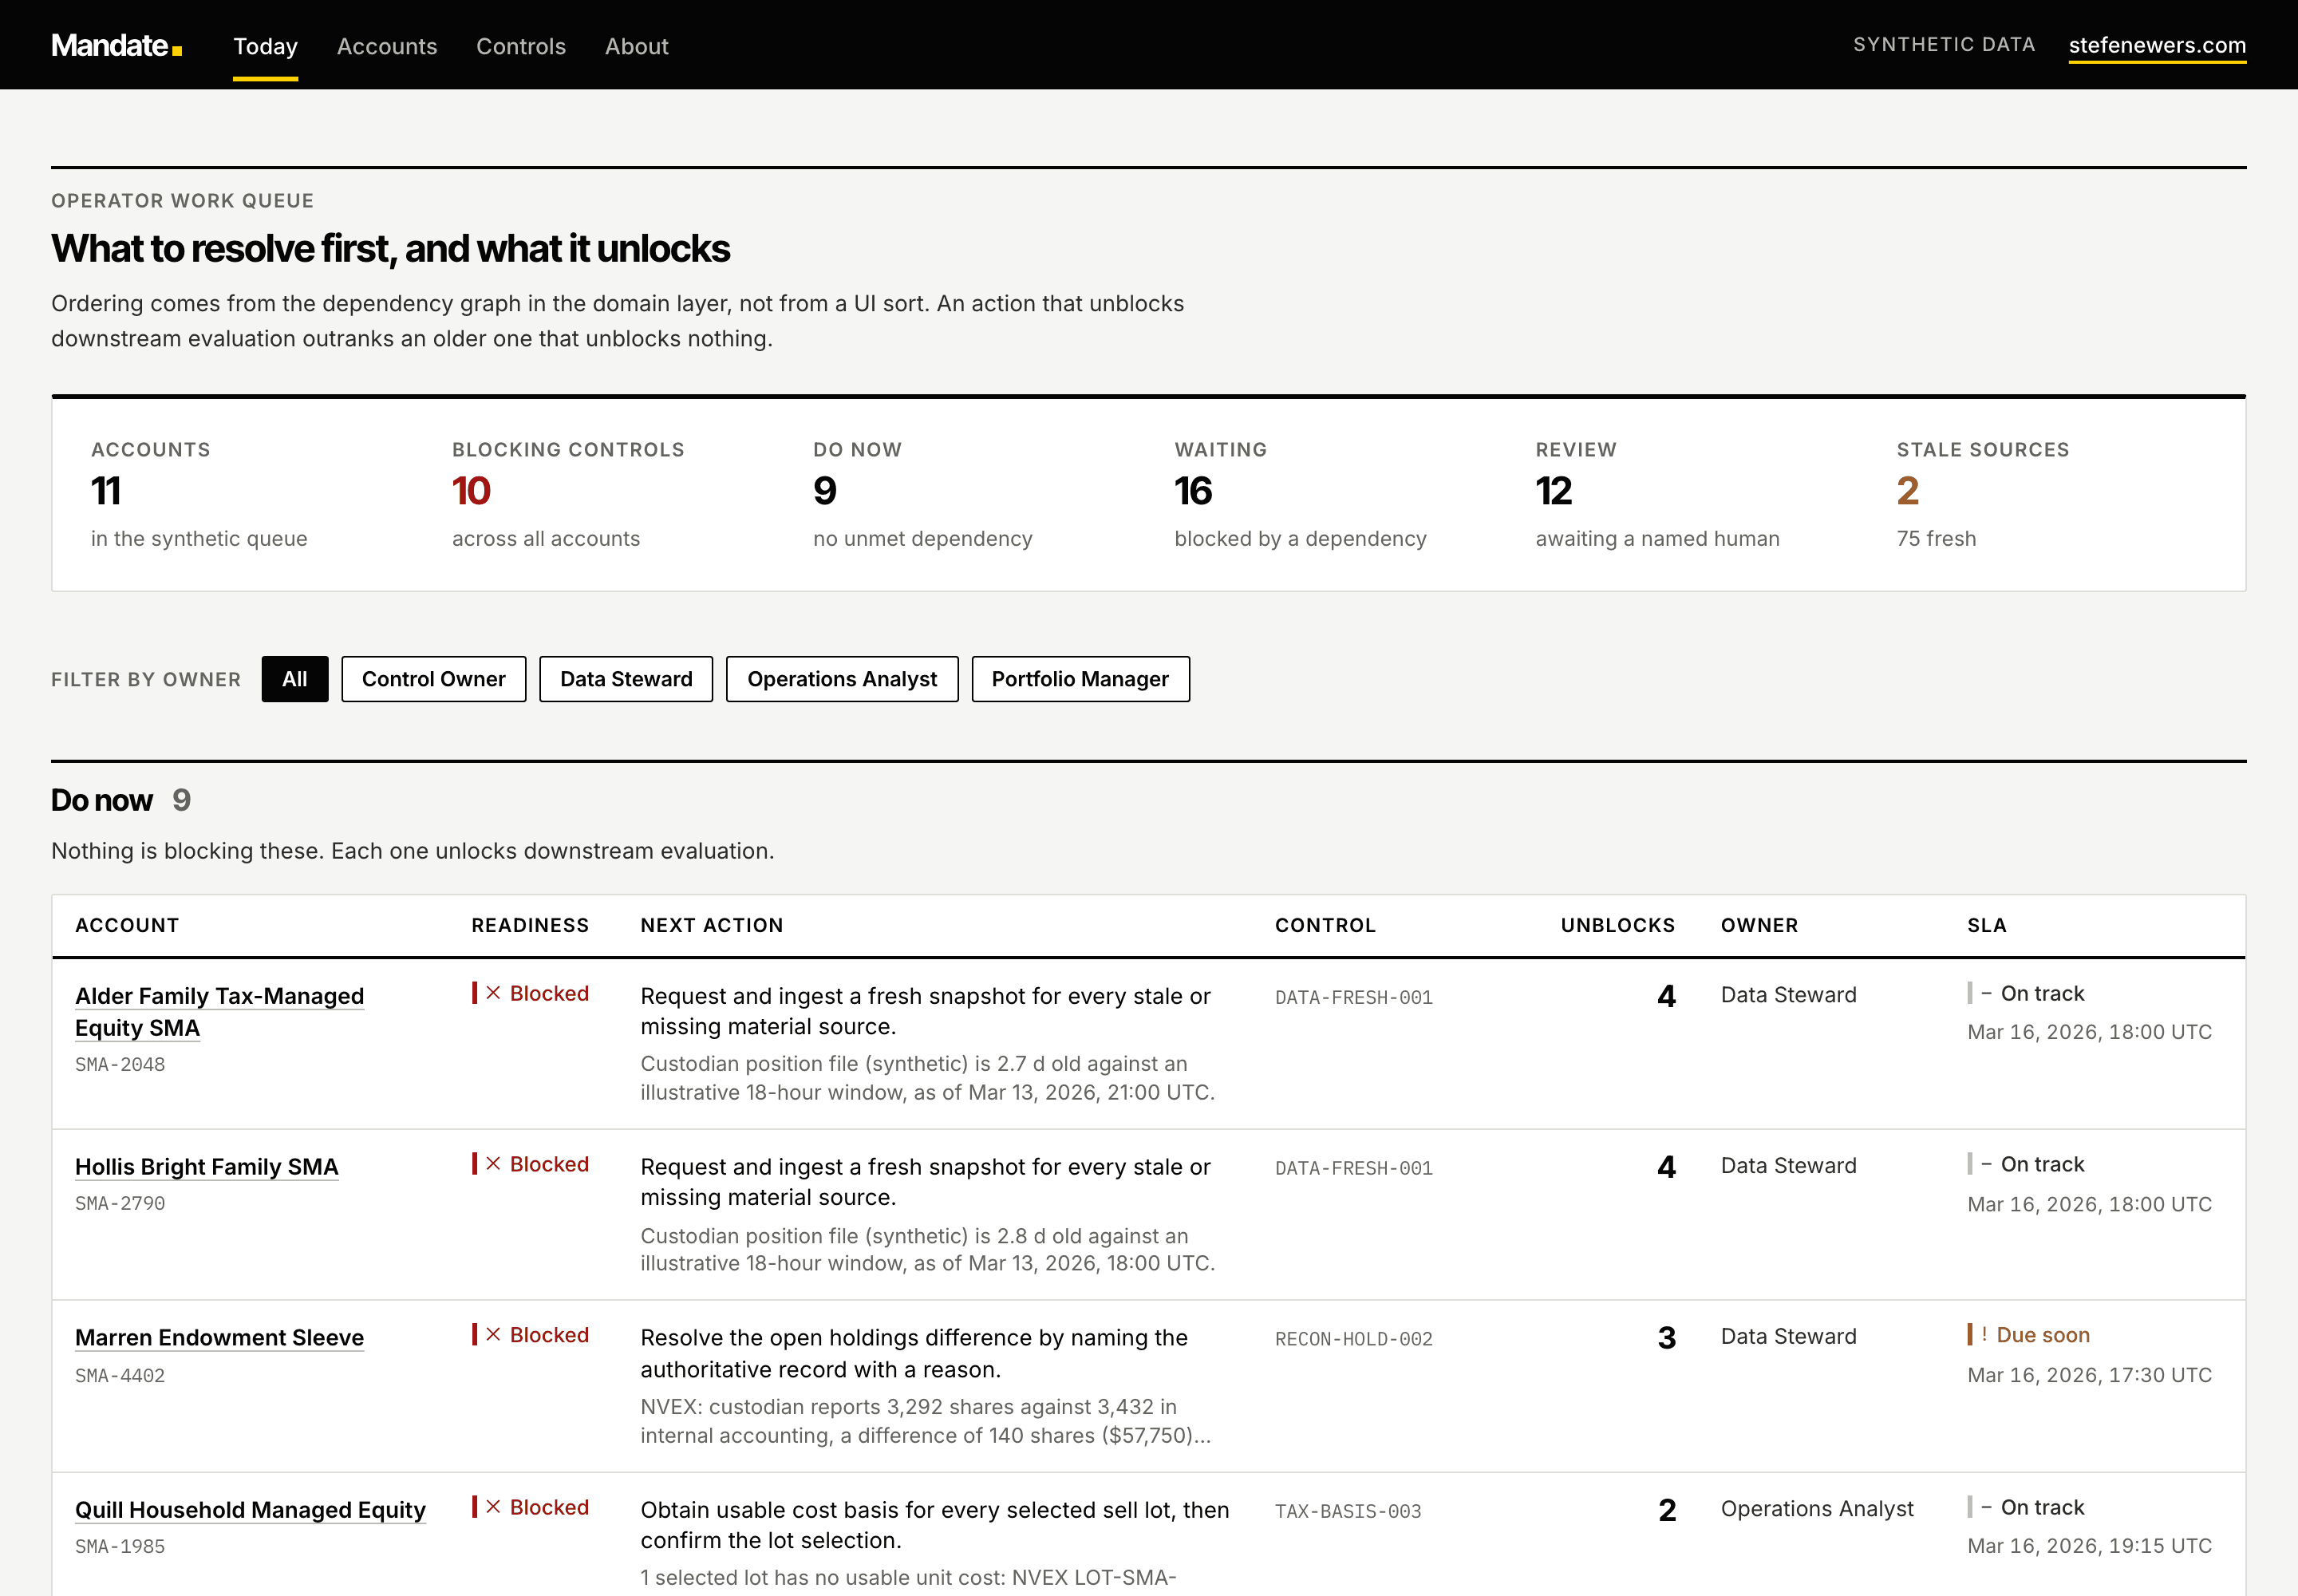Click DATA-FRESH-001 in Alder row
The width and height of the screenshot is (2298, 1596).
1354,997
